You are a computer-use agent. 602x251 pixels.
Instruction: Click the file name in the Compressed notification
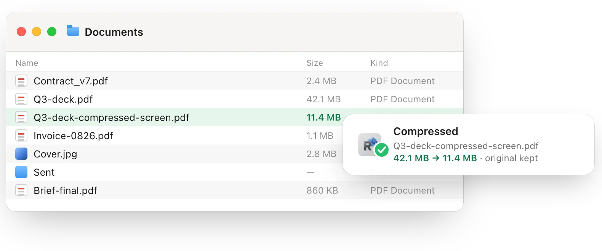pos(466,146)
